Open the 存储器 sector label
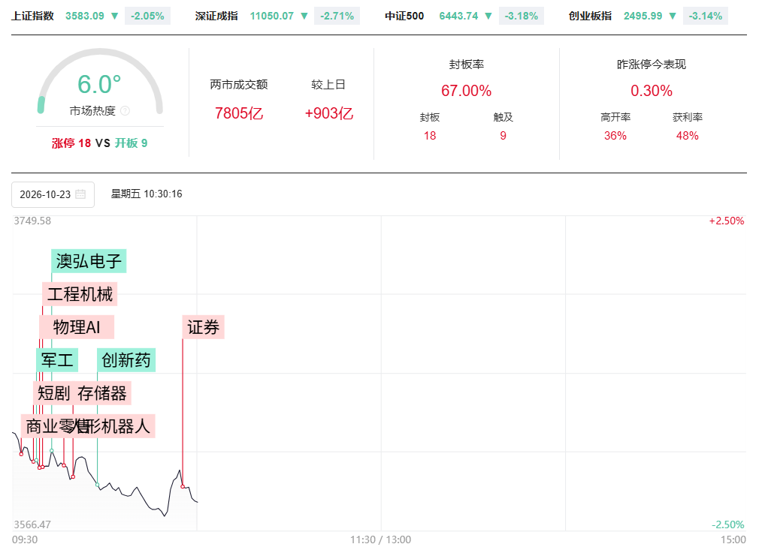Image resolution: width=765 pixels, height=553 pixels. pos(102,393)
